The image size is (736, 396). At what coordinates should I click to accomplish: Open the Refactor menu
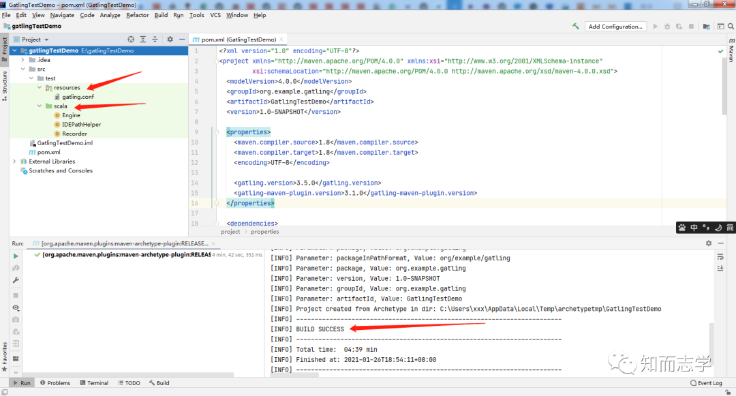(x=138, y=15)
